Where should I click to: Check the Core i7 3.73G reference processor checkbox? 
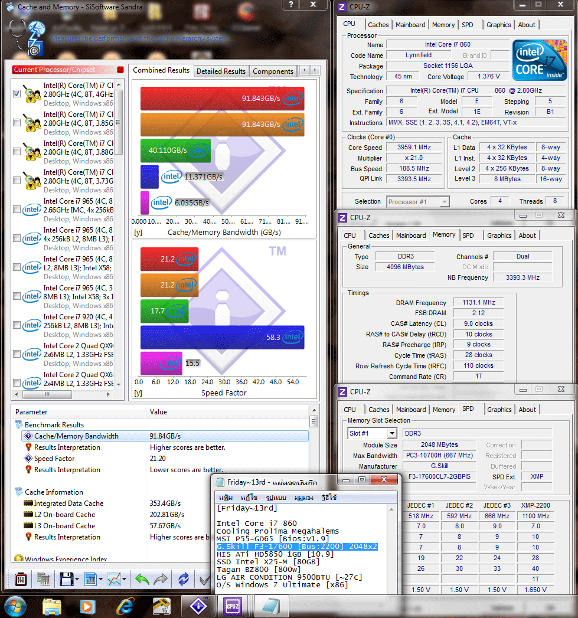[17, 181]
